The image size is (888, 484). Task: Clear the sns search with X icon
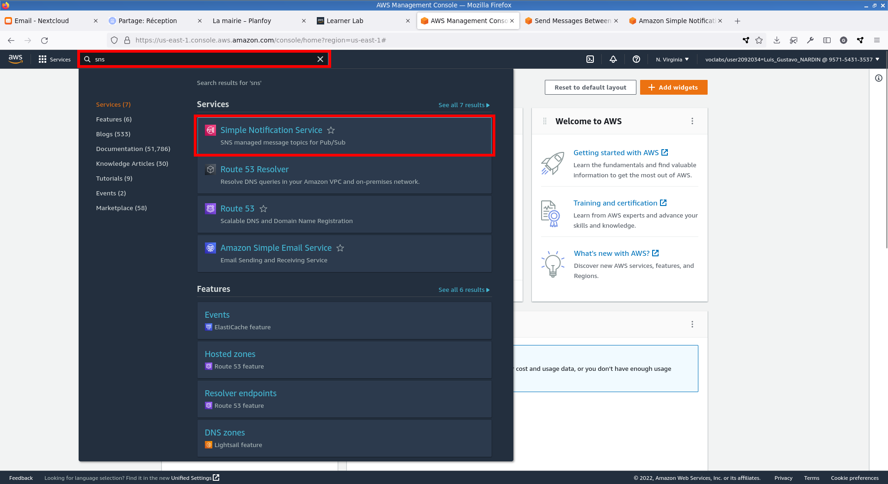click(320, 59)
